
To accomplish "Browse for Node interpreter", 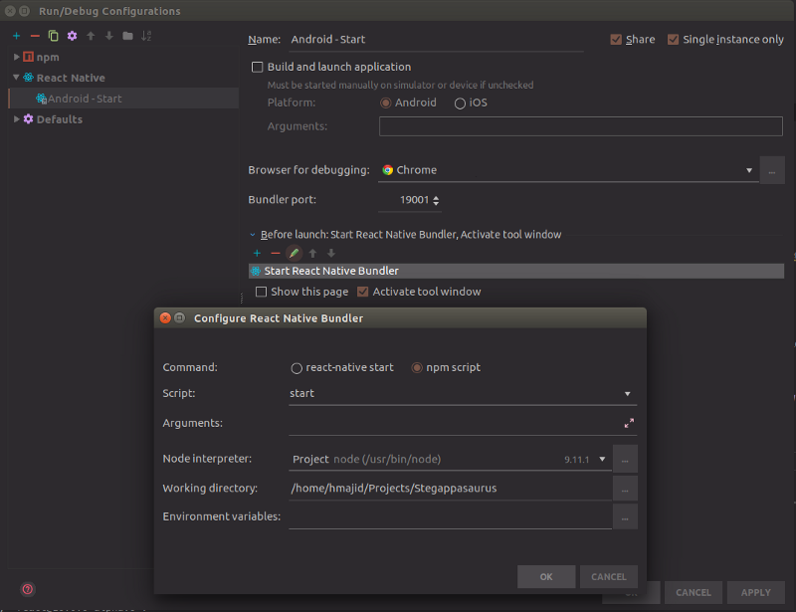I will tap(625, 459).
